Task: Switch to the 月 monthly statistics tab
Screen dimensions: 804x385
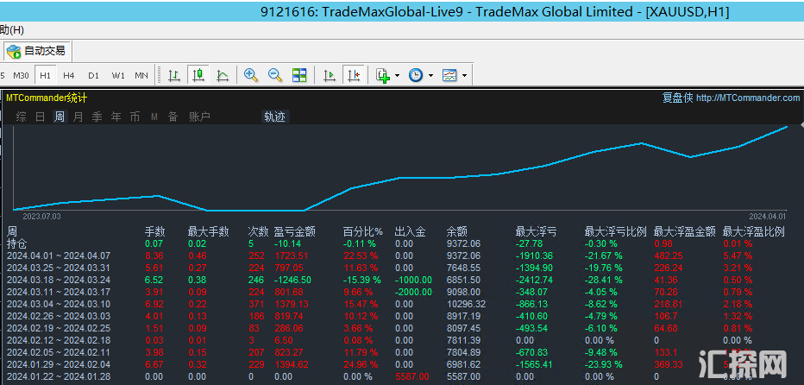Action: coord(79,117)
